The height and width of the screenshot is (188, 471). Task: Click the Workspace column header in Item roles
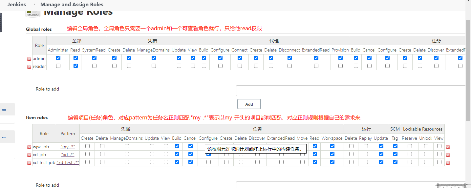(x=332, y=138)
